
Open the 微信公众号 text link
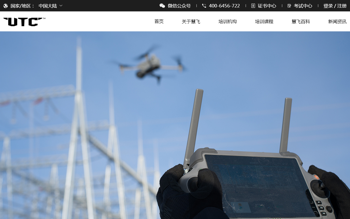[179, 6]
